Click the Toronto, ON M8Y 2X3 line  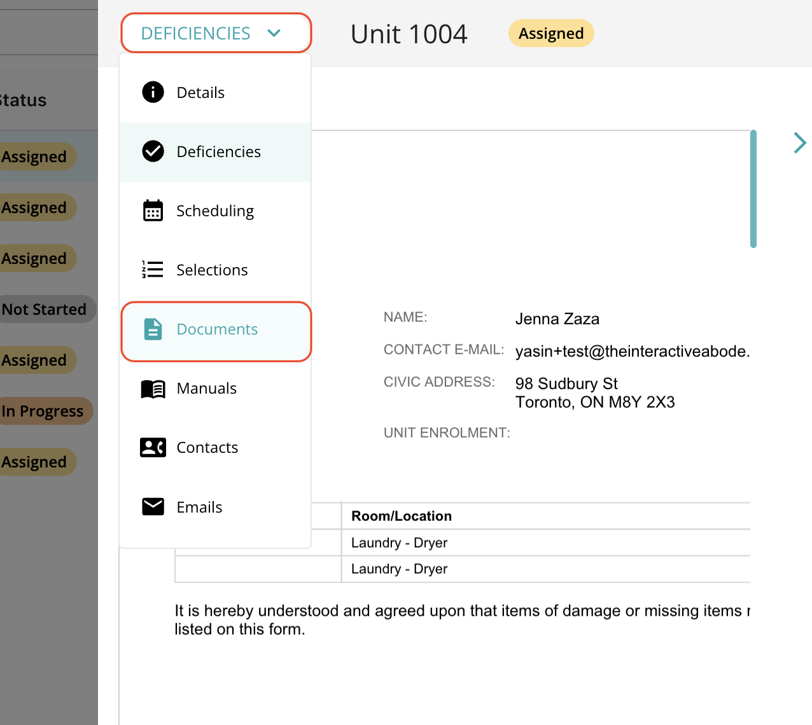coord(595,402)
